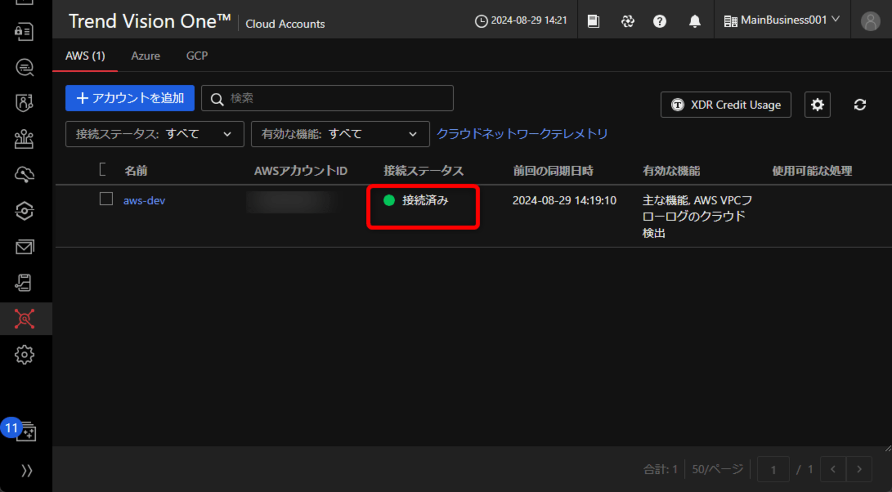Click the アカウントを追加 button
The width and height of the screenshot is (892, 492).
130,98
